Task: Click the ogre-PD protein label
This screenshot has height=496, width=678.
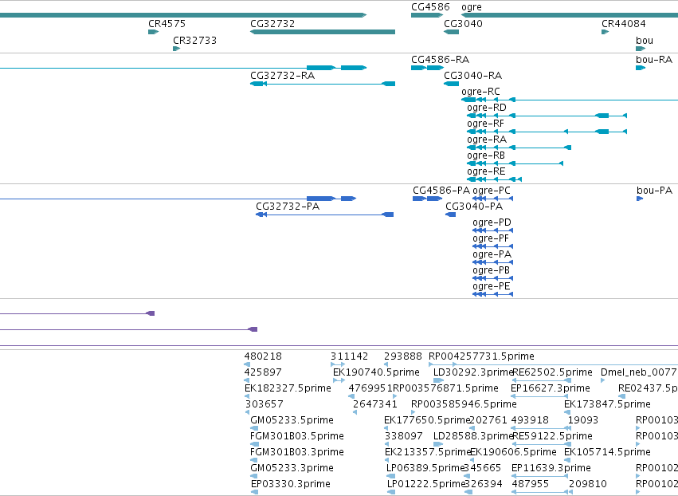Action: (x=492, y=222)
